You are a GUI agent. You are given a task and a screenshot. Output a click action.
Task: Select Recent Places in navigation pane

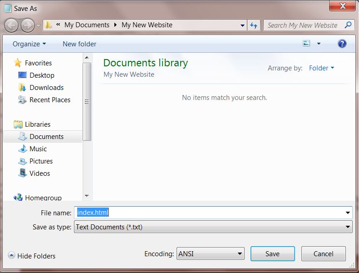[50, 100]
